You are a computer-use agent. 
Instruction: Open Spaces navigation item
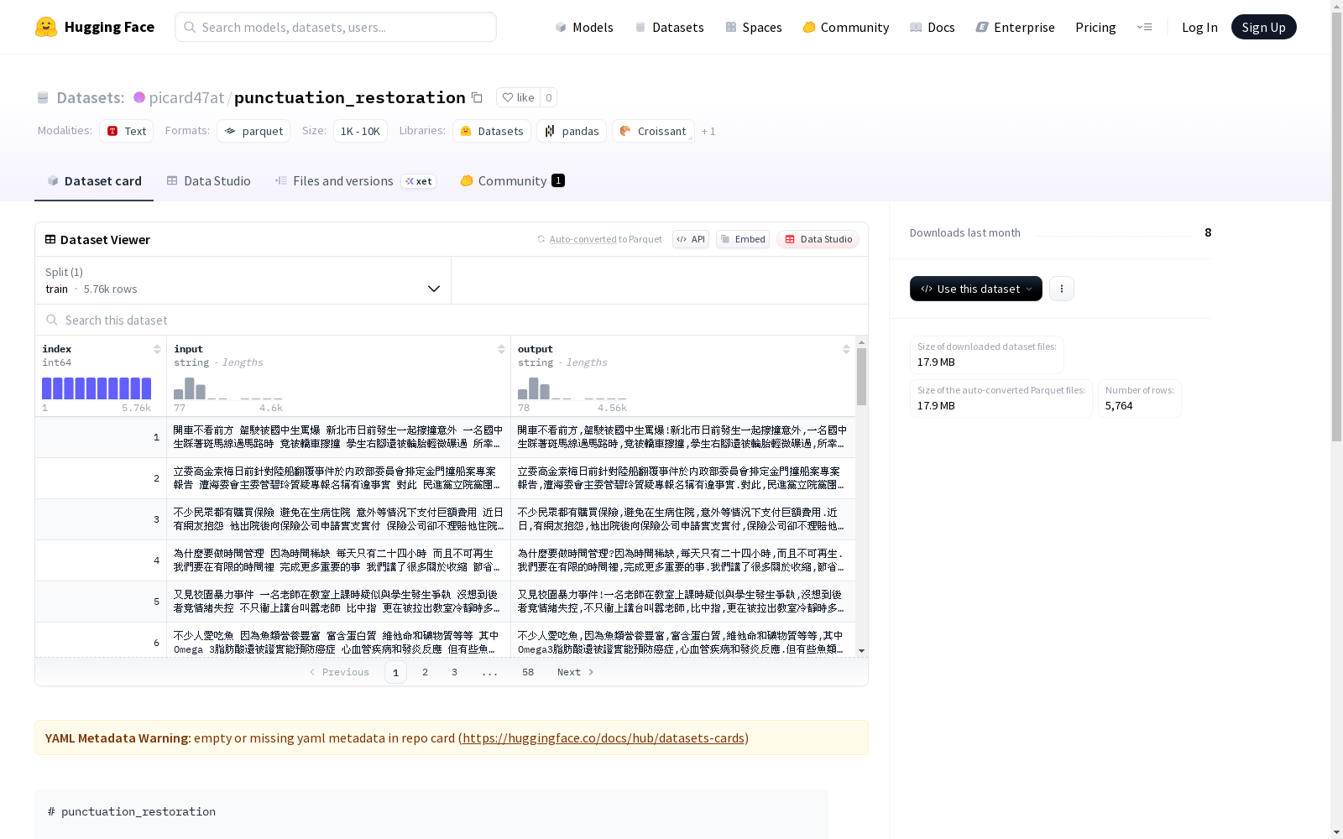point(754,27)
